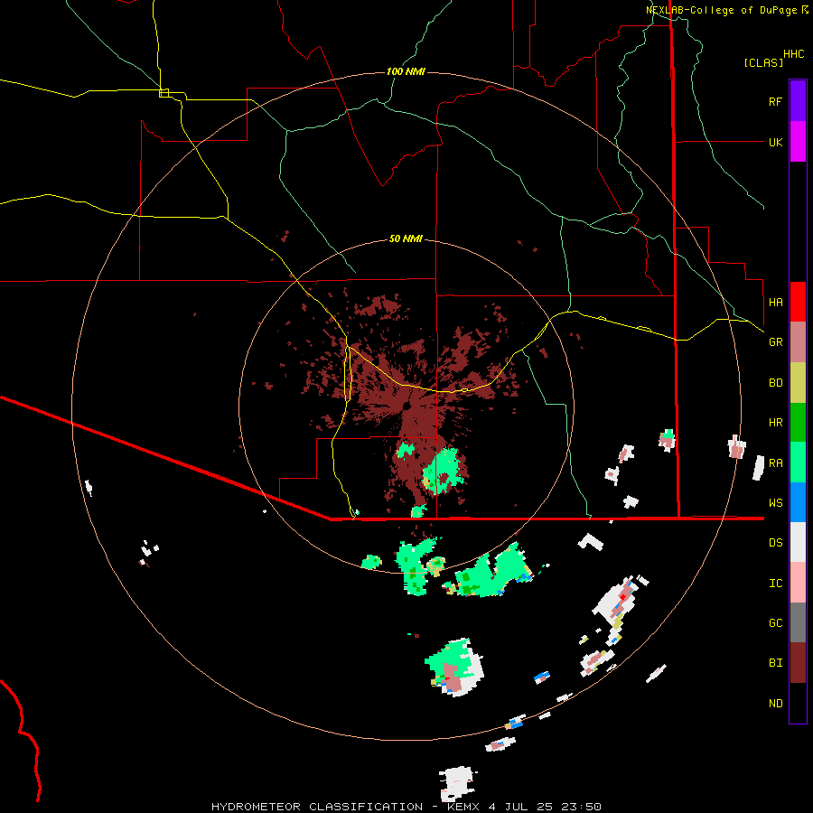Viewport: 813px width, 813px height.
Task: Select the BD yellow legend block
Action: pos(798,383)
